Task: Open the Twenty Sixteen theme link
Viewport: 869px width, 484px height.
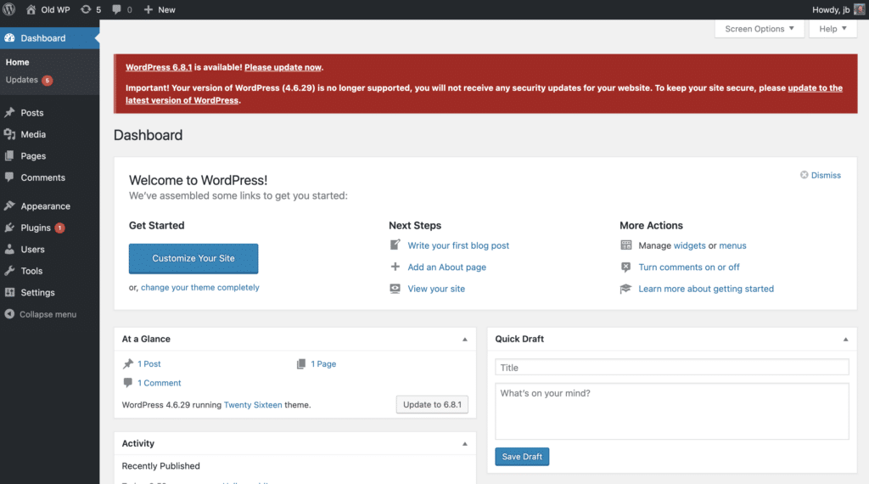Action: click(x=253, y=405)
